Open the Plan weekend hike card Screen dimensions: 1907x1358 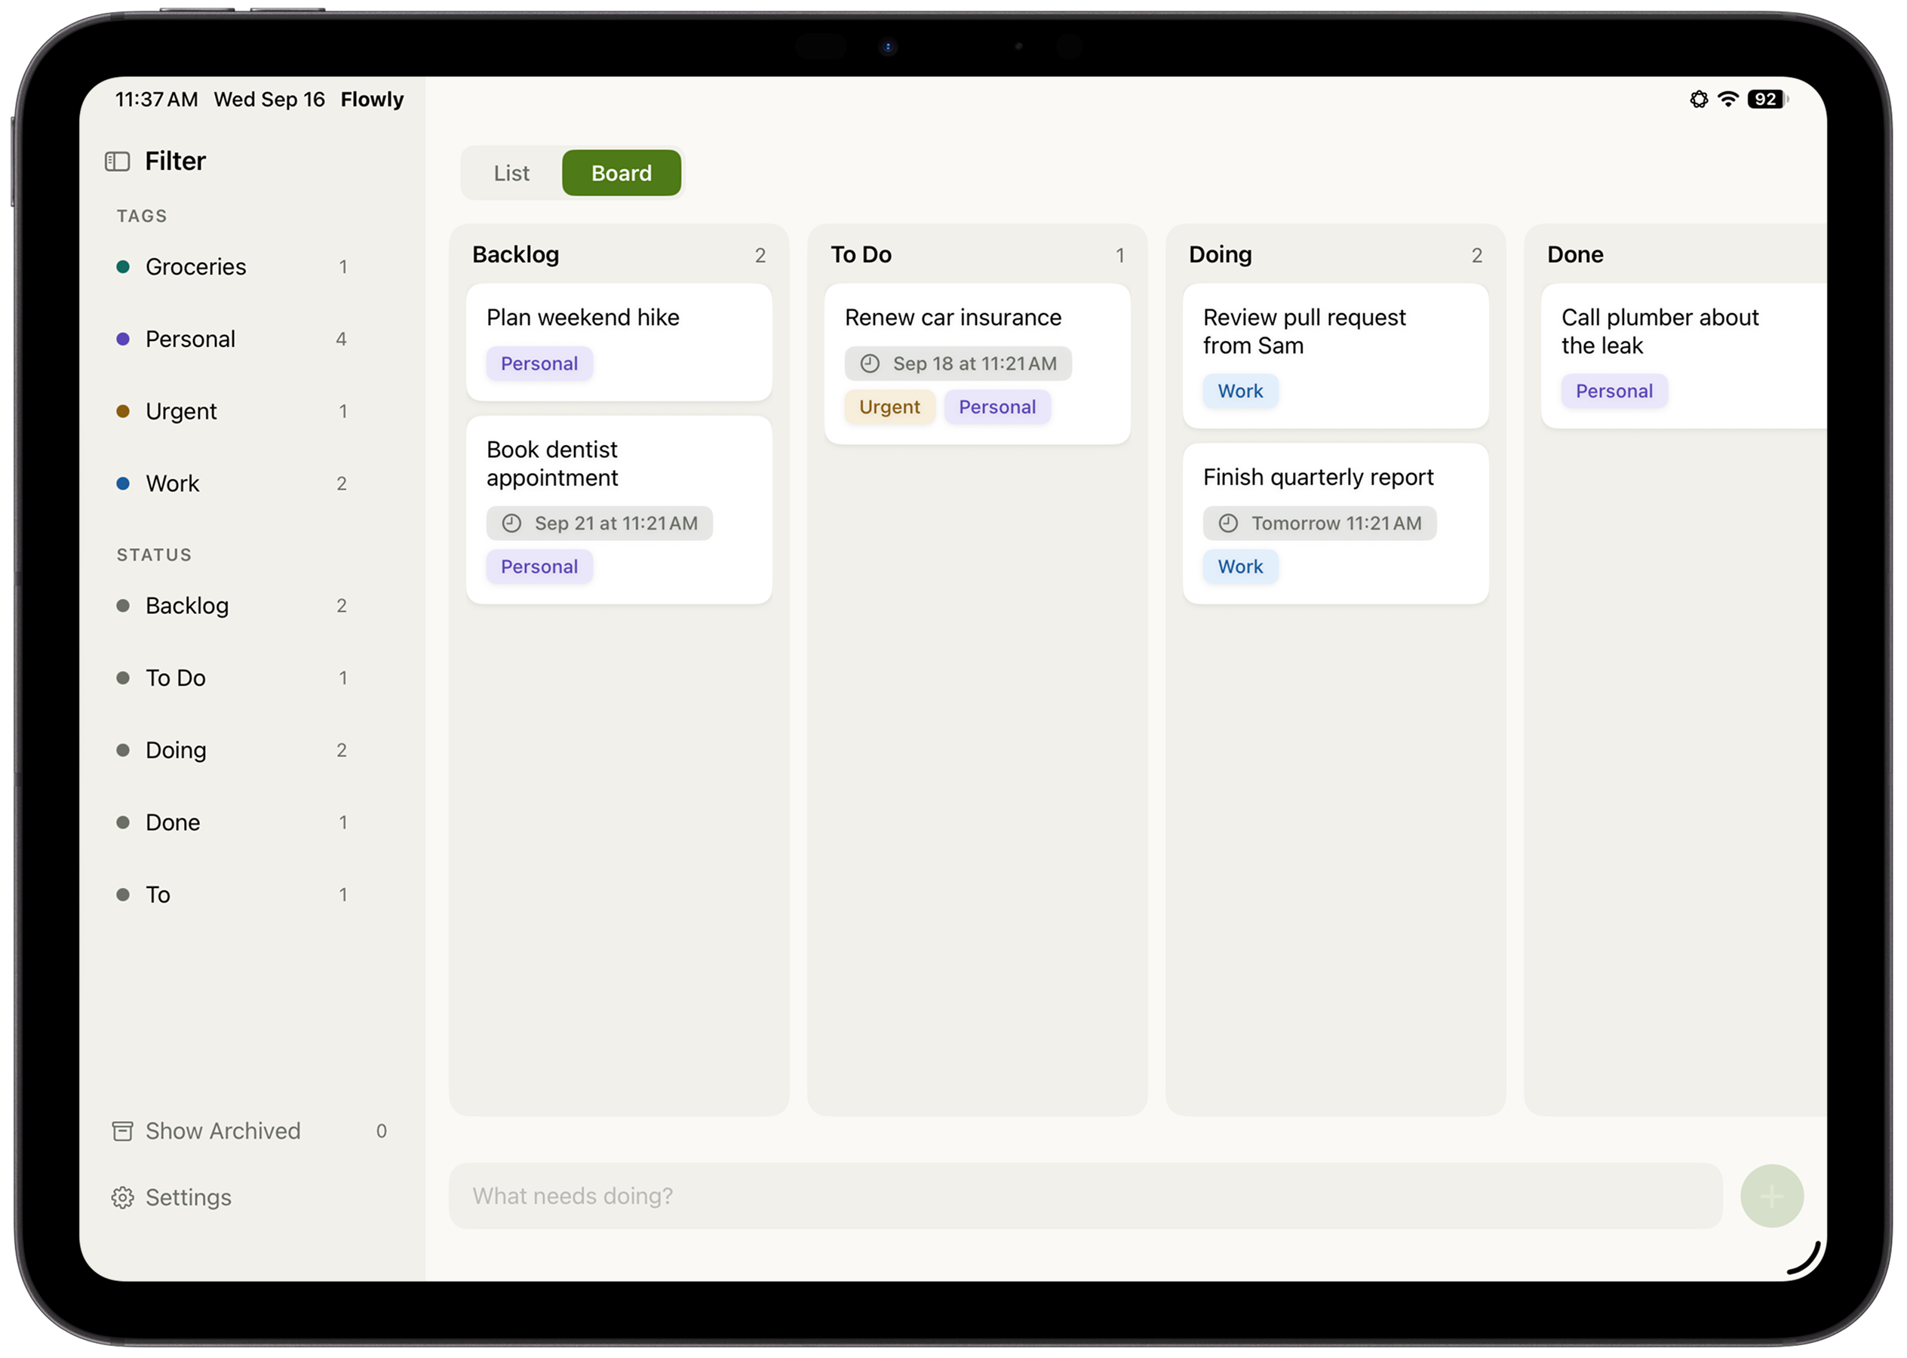coord(619,342)
